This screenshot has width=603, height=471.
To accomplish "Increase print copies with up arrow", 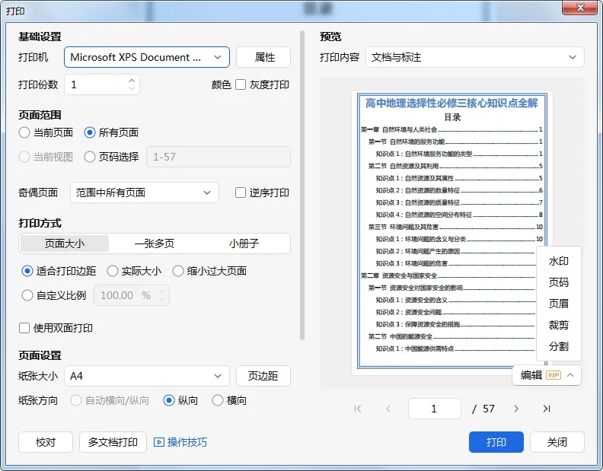I will point(132,81).
